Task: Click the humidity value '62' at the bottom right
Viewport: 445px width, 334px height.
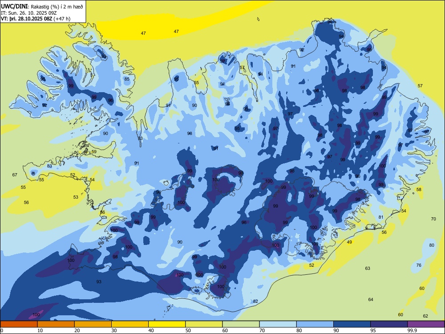Action: pos(425,316)
